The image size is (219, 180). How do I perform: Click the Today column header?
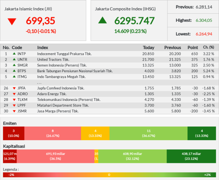pyautogui.click(x=149, y=48)
